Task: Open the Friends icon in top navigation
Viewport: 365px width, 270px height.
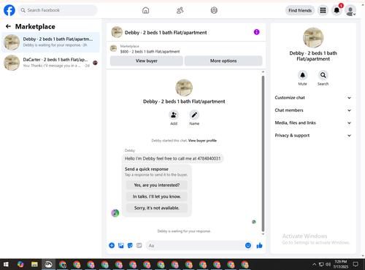Action: click(180, 10)
